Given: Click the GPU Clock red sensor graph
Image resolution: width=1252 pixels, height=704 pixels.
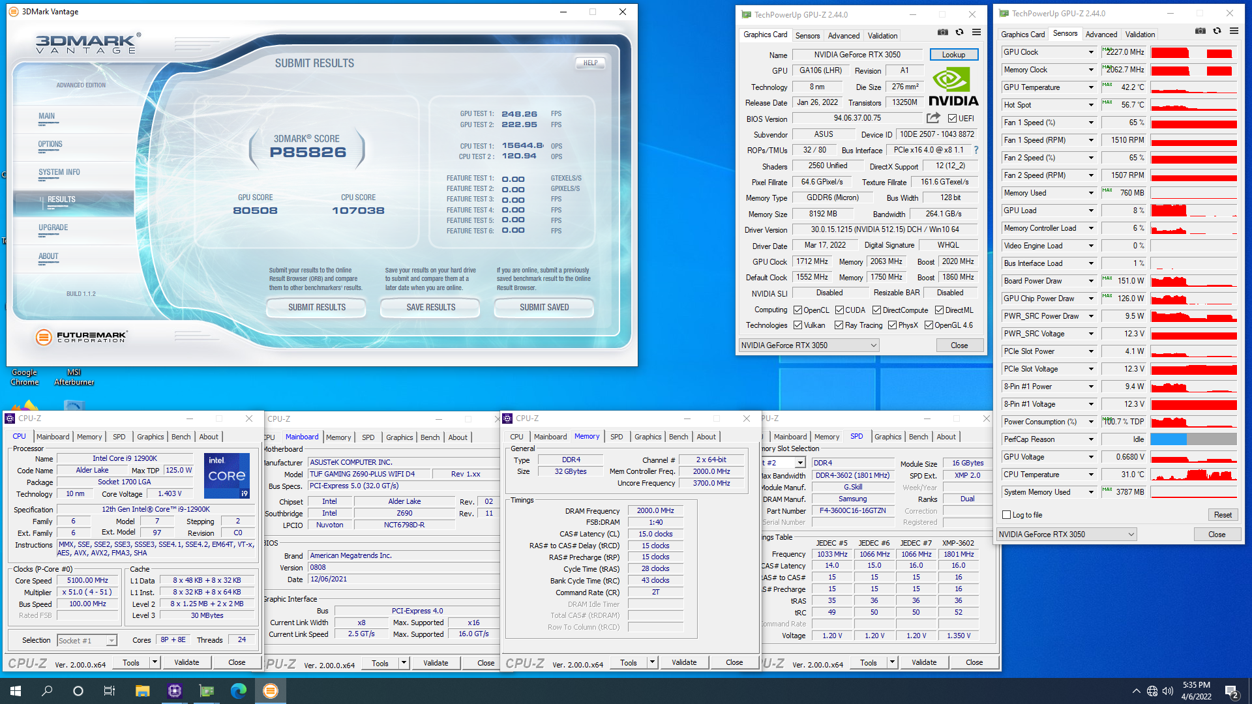Looking at the screenshot, I should (x=1193, y=52).
